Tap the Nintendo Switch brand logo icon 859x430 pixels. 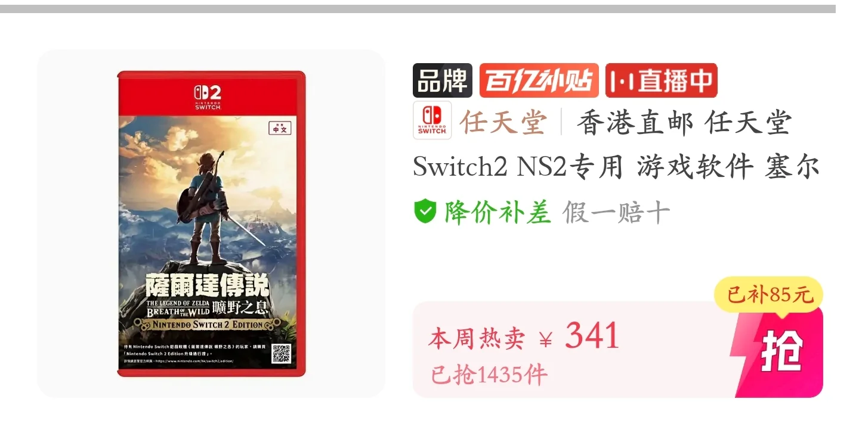point(432,120)
